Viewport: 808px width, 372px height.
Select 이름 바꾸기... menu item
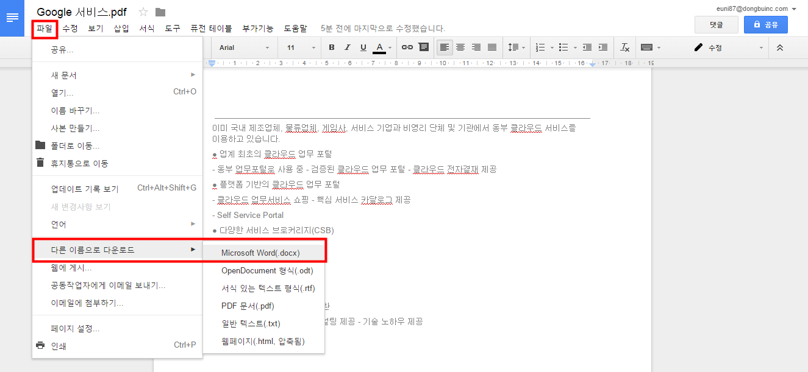coord(118,111)
